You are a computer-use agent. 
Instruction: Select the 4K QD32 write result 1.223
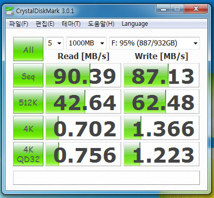coord(162,154)
